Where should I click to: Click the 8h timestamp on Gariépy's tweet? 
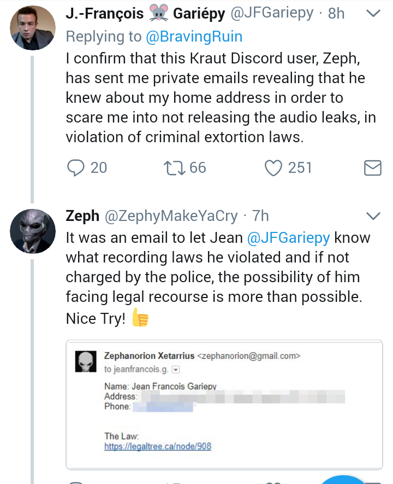click(336, 13)
